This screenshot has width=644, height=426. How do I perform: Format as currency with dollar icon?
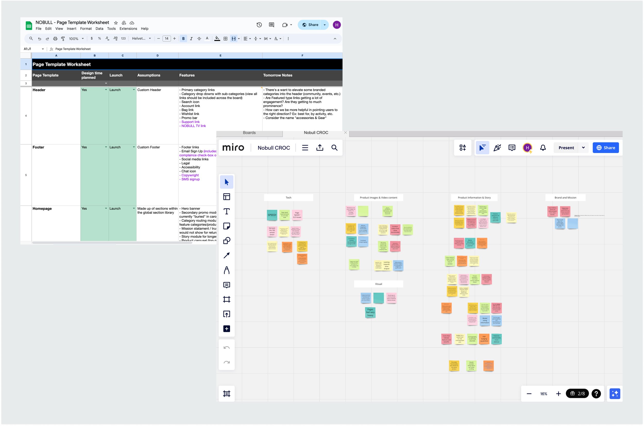[92, 39]
